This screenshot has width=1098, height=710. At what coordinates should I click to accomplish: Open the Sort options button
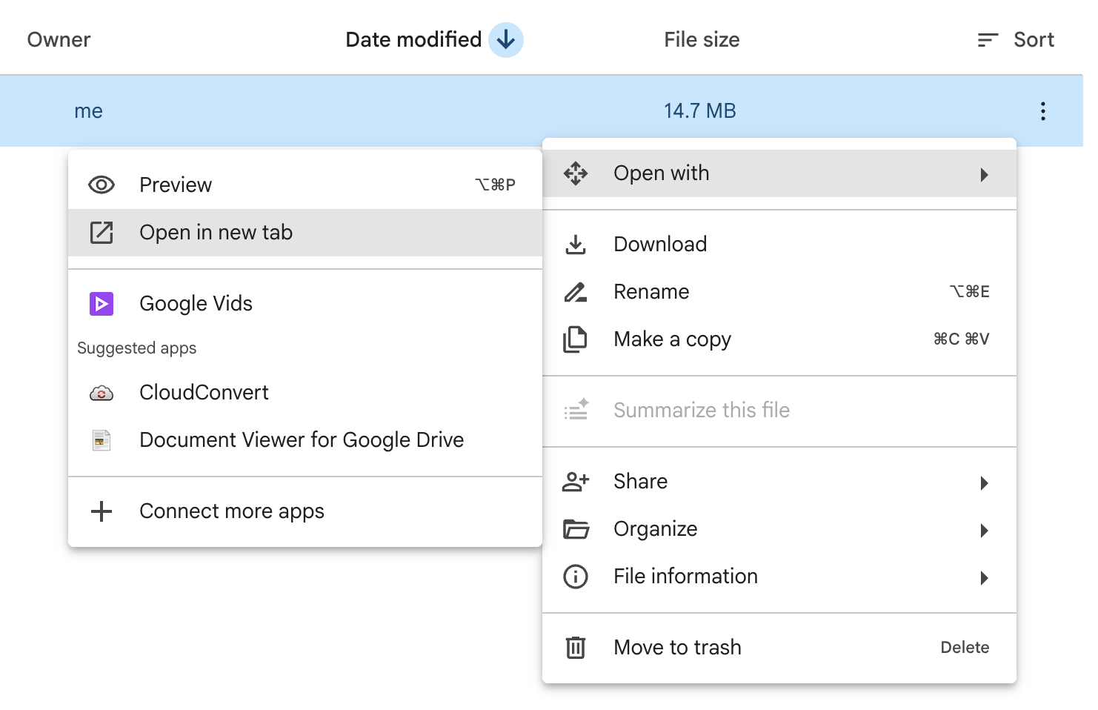tap(1016, 40)
